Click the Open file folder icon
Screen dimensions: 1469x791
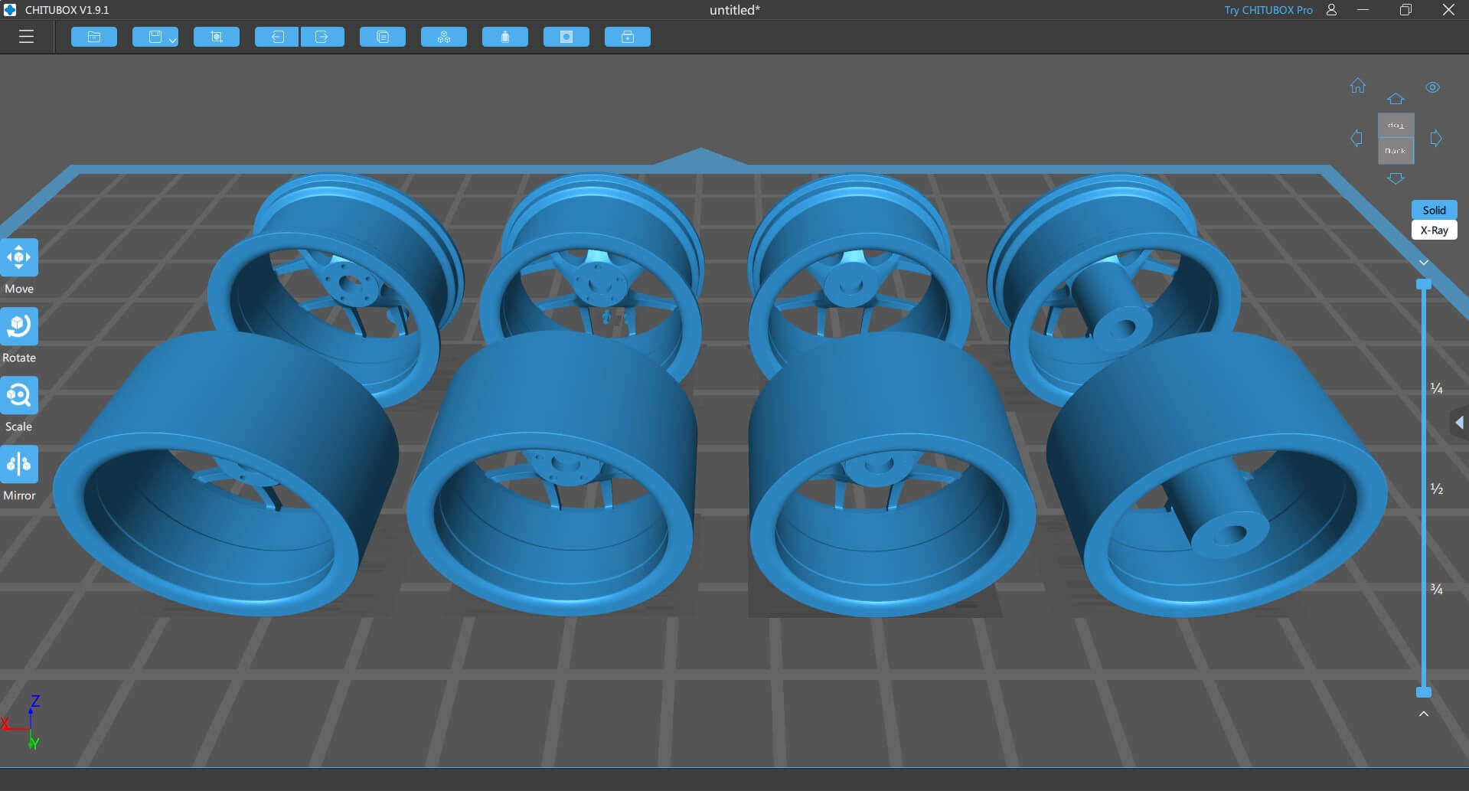[x=94, y=37]
